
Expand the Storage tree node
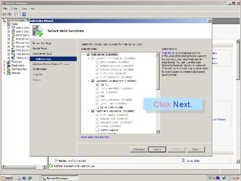tap(4, 73)
